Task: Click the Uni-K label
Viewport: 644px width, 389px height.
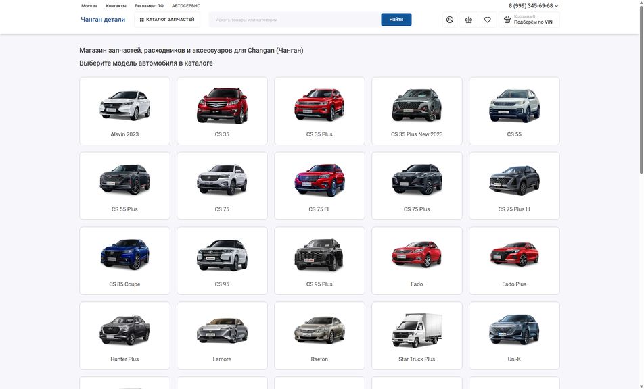Action: click(514, 359)
